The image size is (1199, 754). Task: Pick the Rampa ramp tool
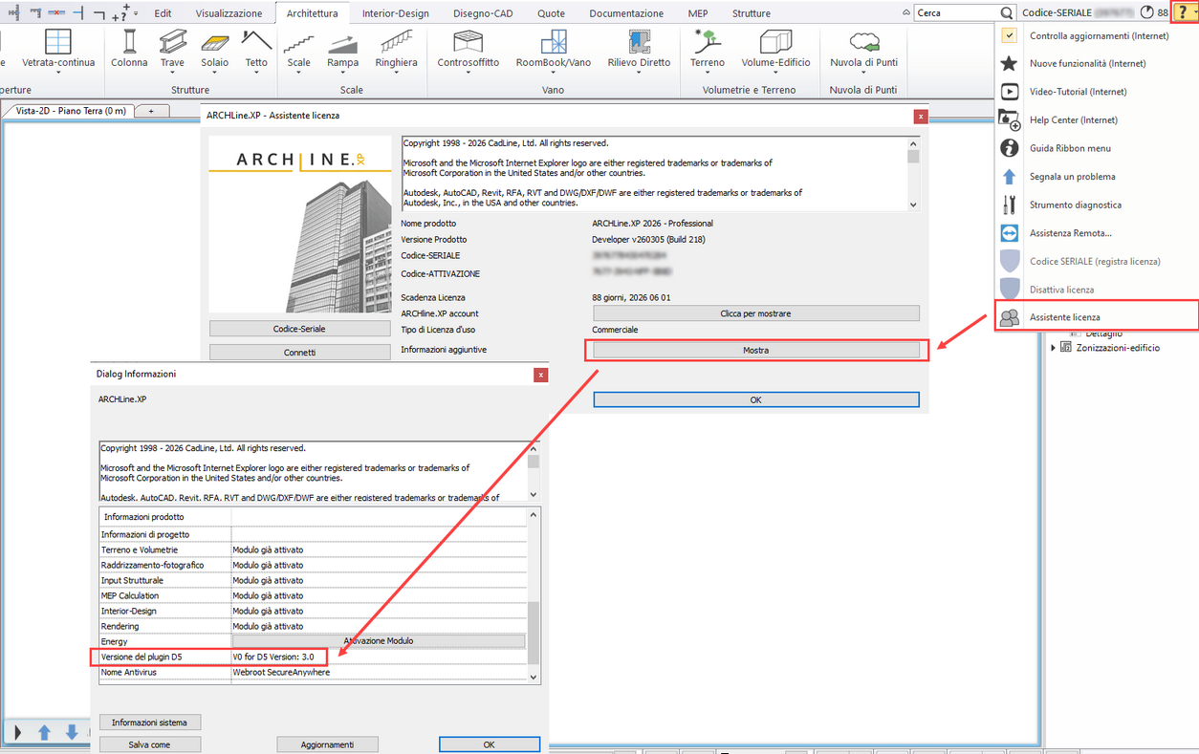342,48
